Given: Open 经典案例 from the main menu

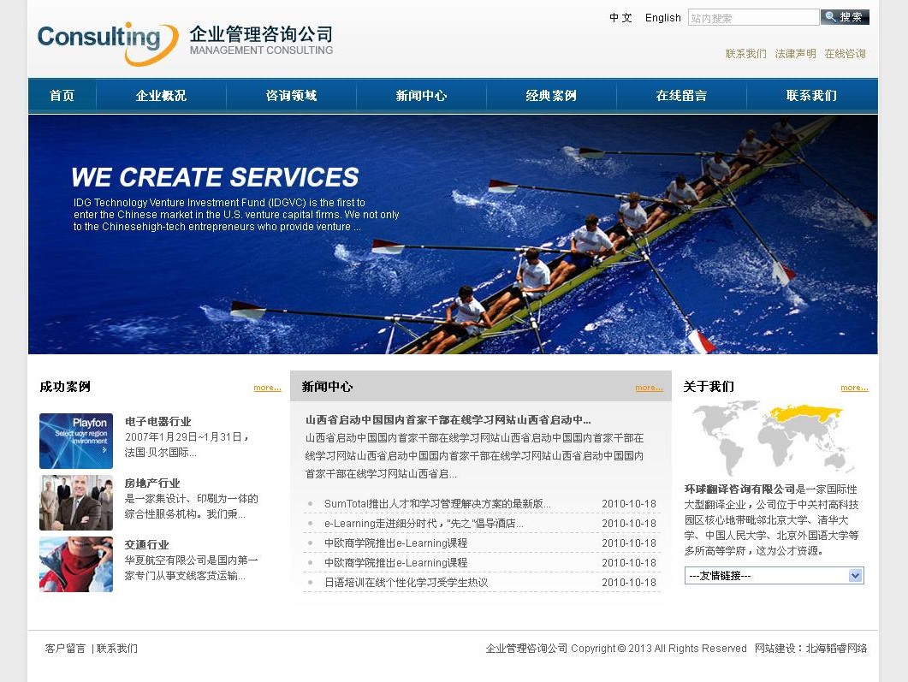Looking at the screenshot, I should coord(551,96).
